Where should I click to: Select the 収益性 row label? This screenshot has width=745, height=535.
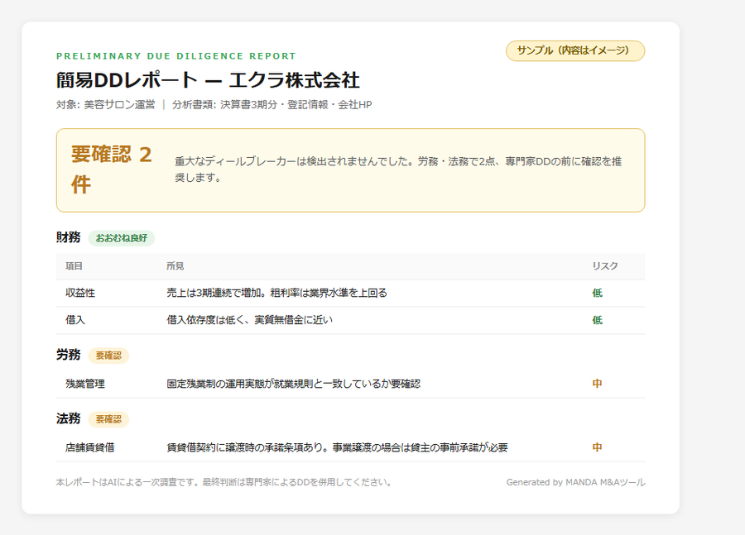pos(80,293)
